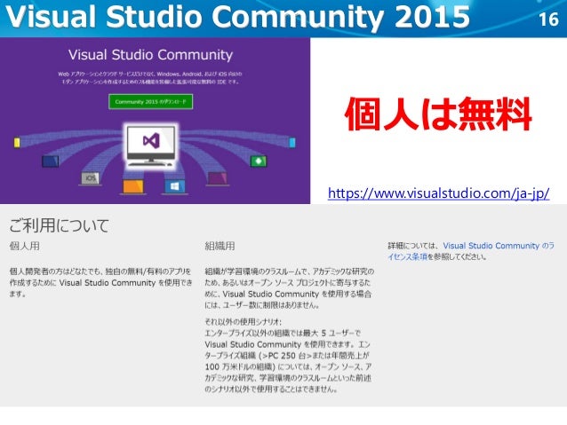Viewport: 567px width, 425px height.
Task: Click the ご利用について heading
Action: point(59,225)
